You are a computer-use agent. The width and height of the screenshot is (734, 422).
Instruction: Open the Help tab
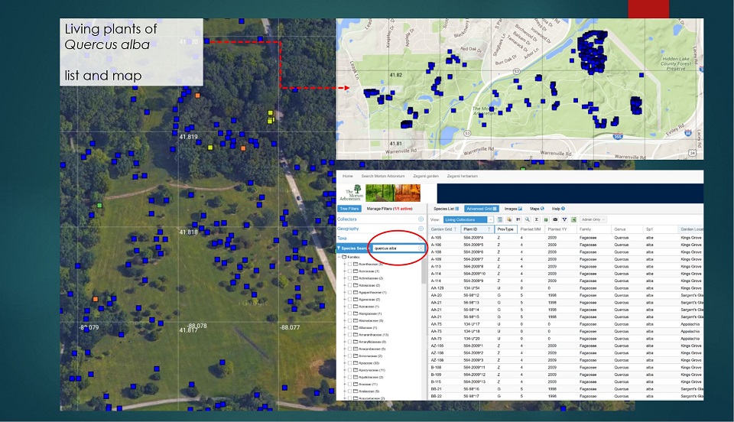pos(558,209)
